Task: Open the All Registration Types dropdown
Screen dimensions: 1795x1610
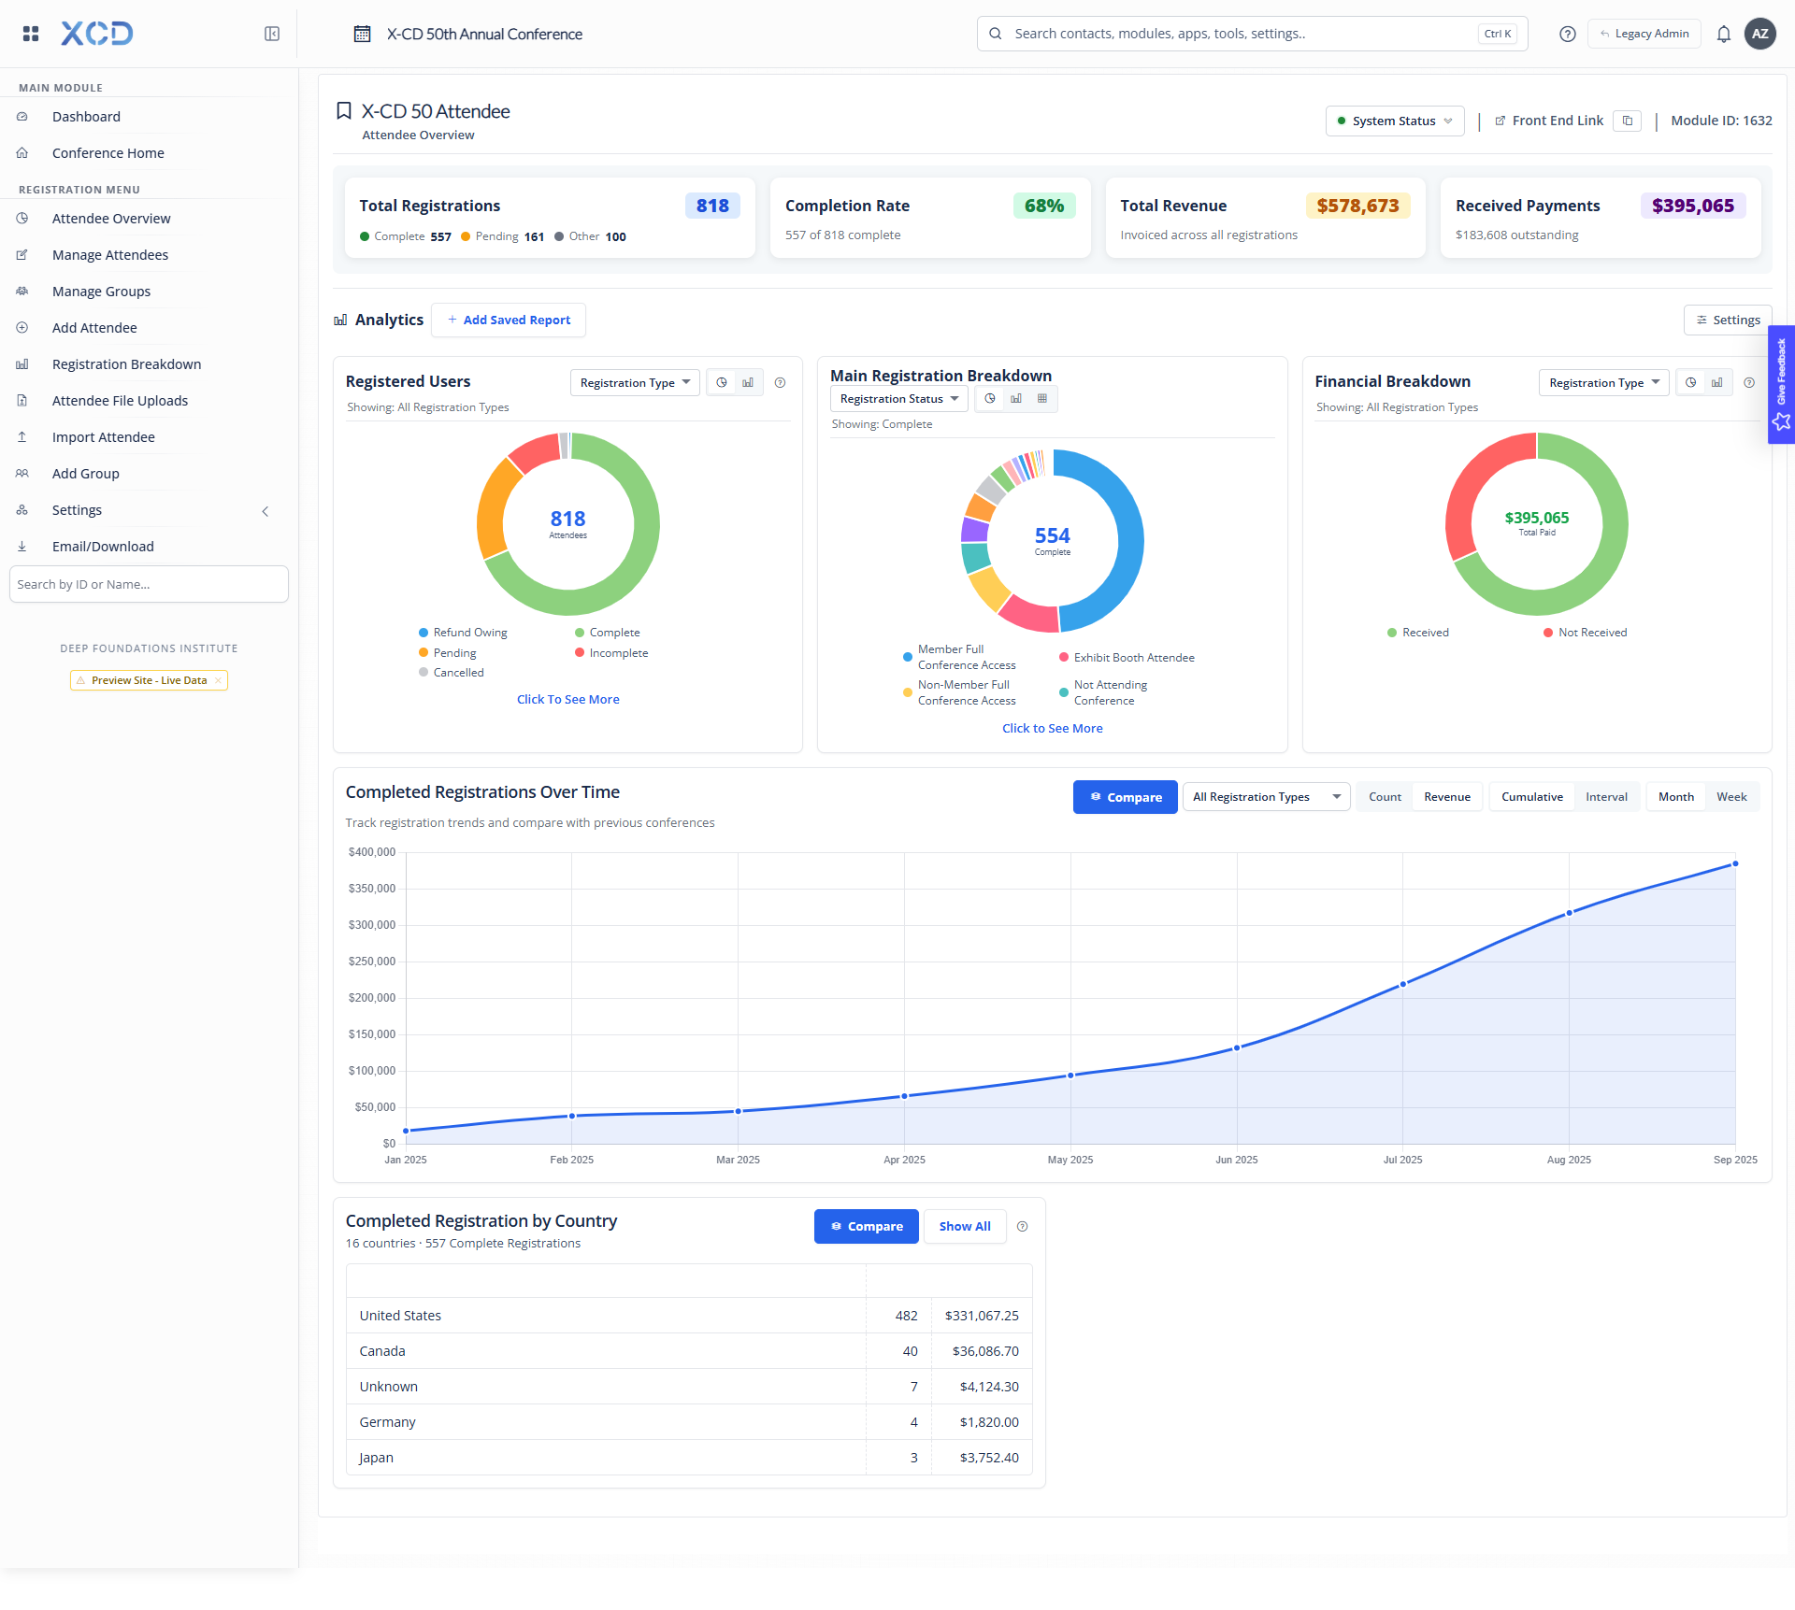Action: pos(1267,797)
